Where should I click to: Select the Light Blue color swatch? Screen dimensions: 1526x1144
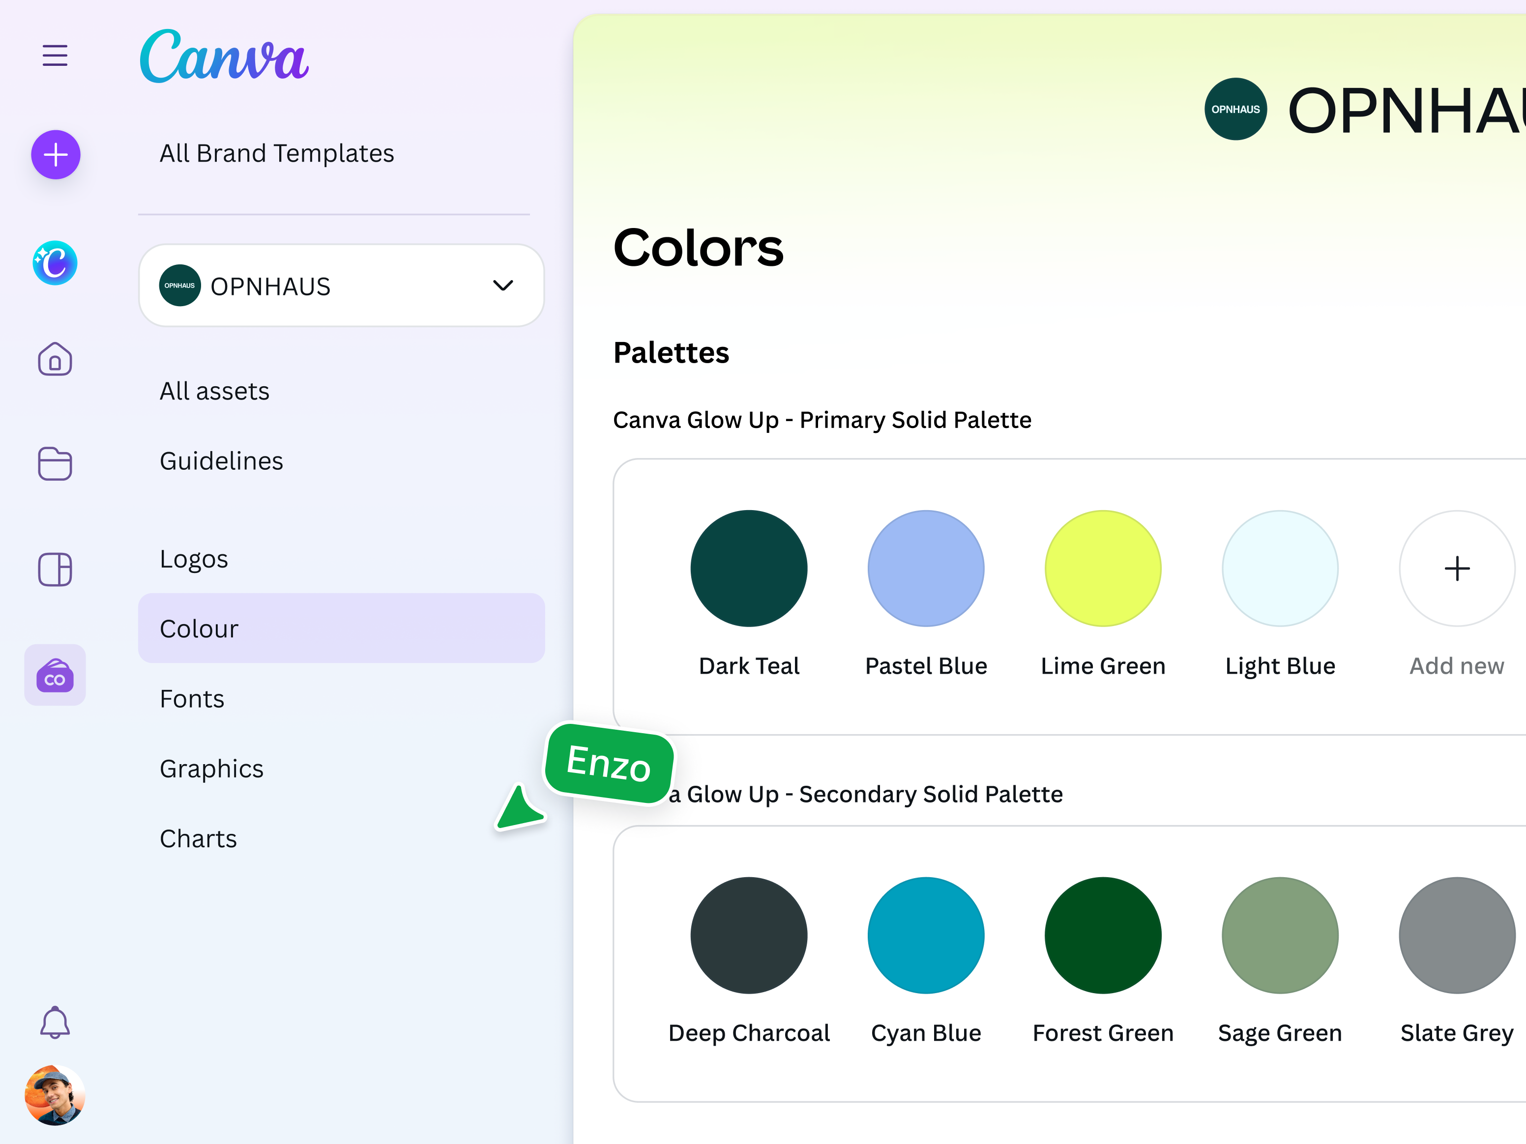(1280, 568)
